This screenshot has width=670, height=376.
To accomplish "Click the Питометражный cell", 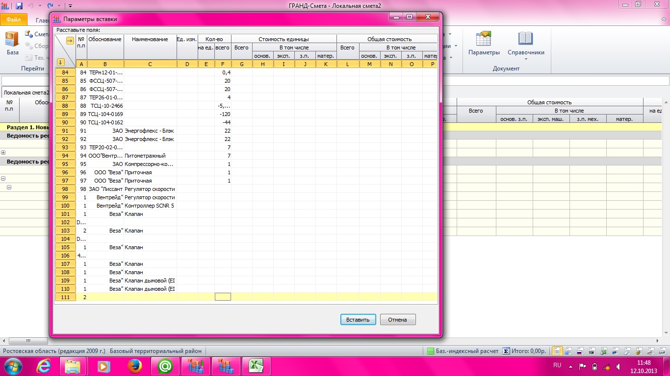I will (150, 156).
